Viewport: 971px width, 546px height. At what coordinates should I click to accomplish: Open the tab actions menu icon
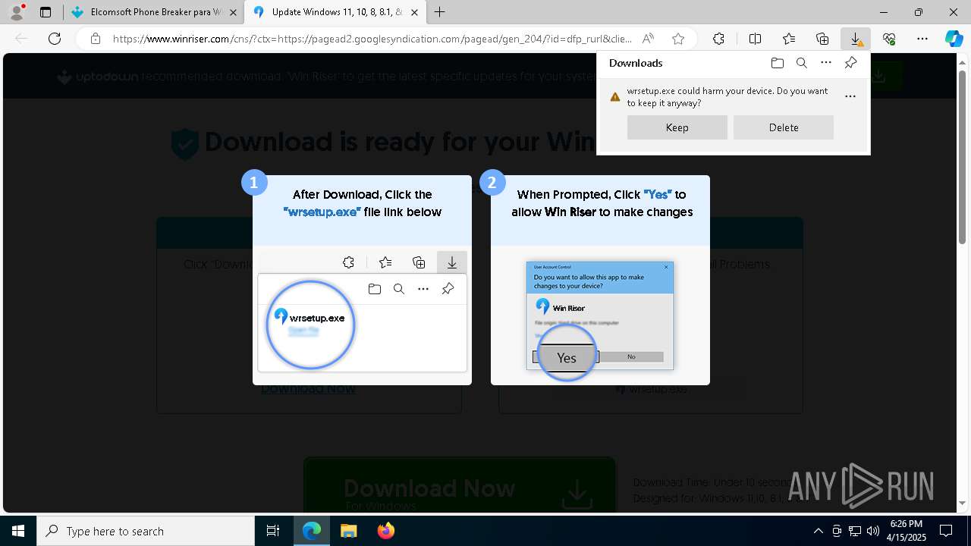tap(46, 12)
